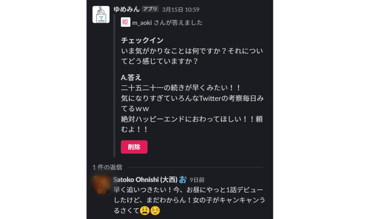Select the 1 件の返信 divider label
This screenshot has height=219, width=390.
(x=107, y=167)
